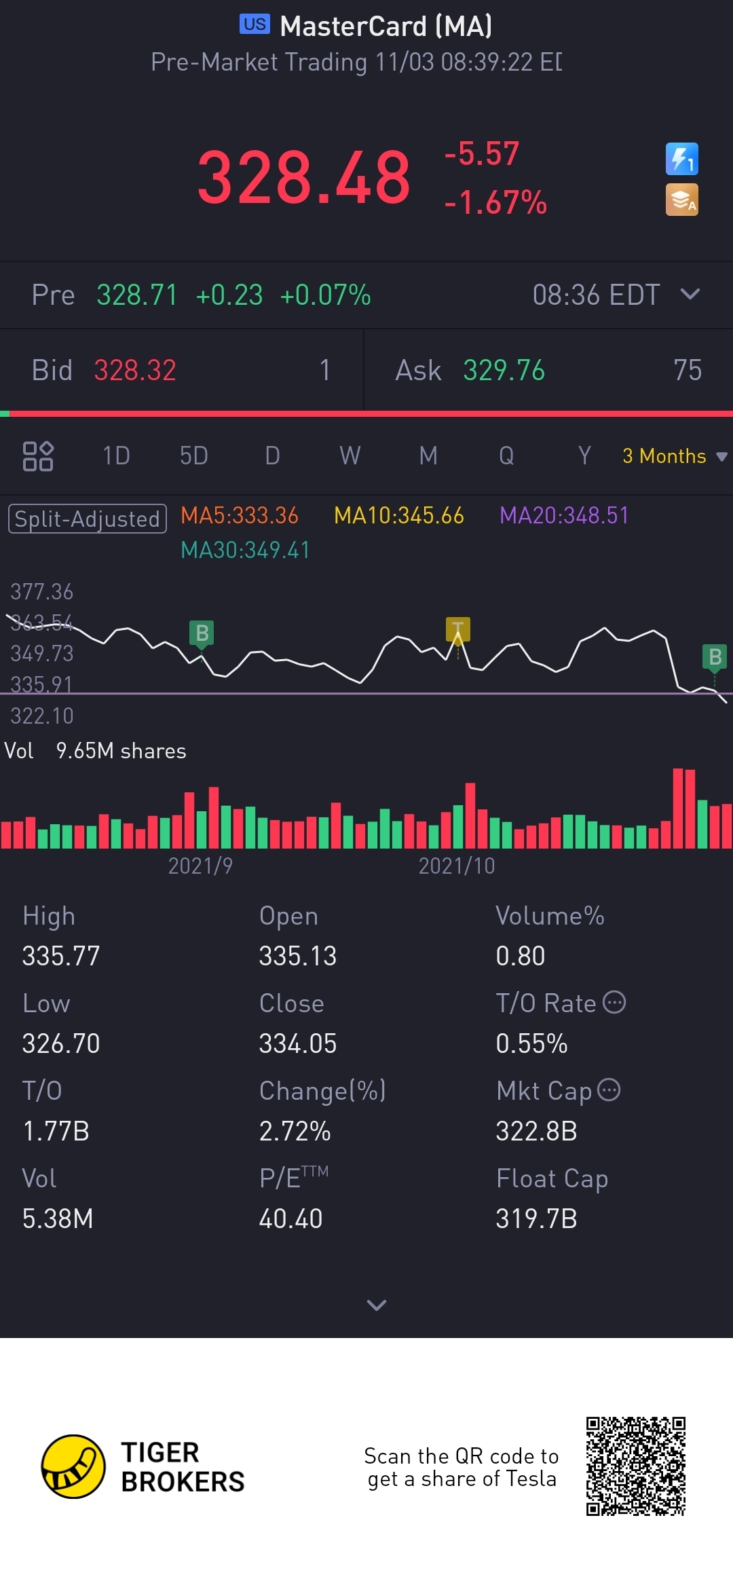Tap the High value 335.77
This screenshot has height=1596, width=733.
tap(61, 956)
